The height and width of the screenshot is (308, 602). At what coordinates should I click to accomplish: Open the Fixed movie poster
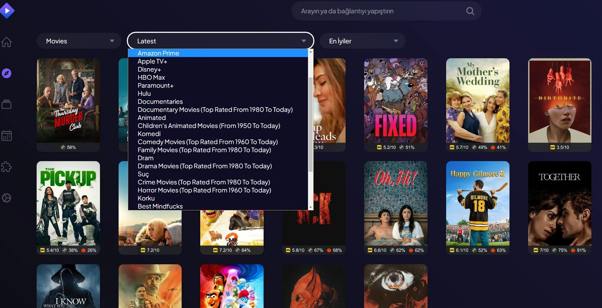396,101
